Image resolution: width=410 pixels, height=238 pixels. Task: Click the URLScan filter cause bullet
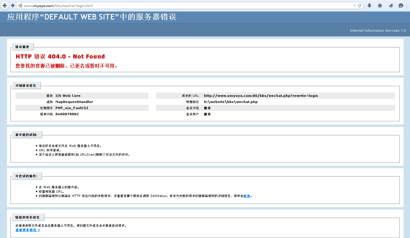[x=84, y=154]
